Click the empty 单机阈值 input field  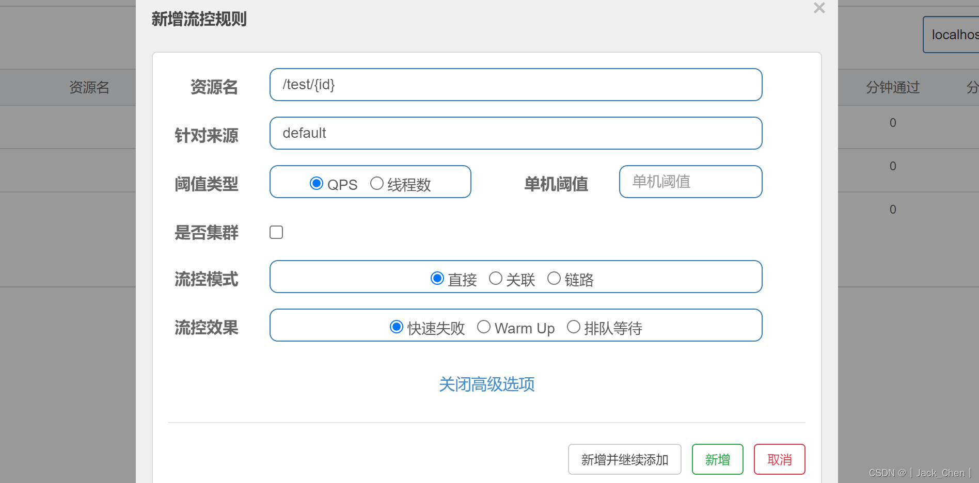pos(690,182)
